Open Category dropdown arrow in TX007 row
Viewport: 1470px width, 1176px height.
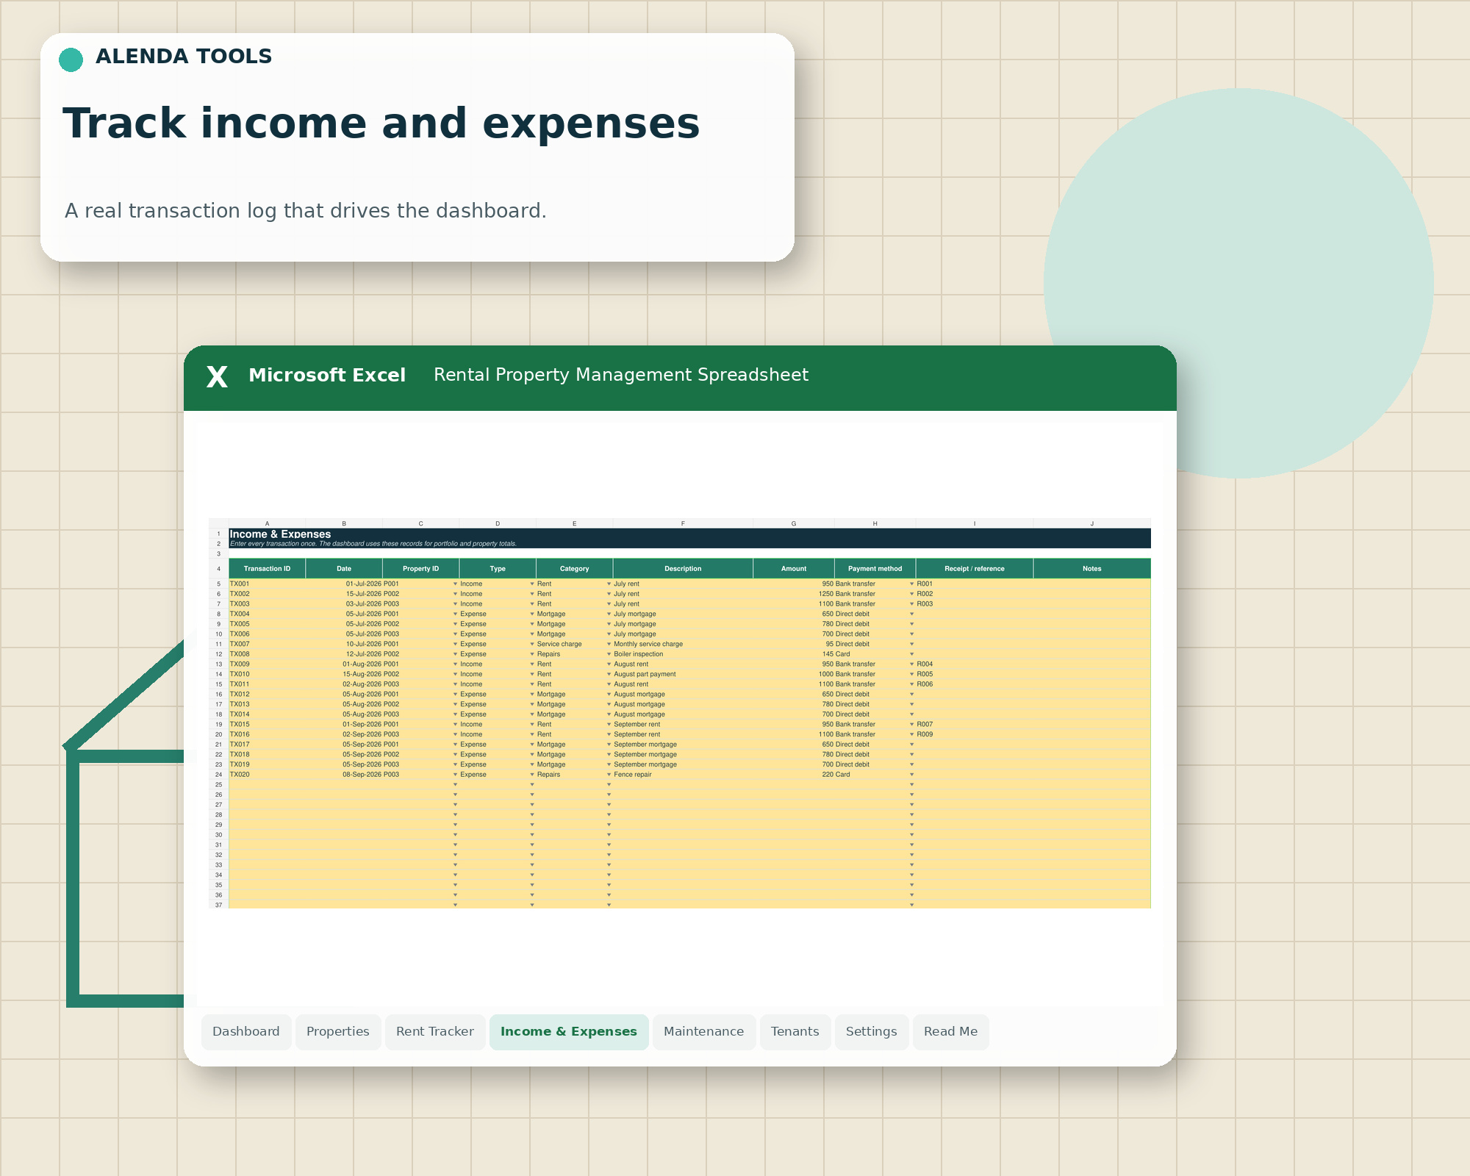609,645
